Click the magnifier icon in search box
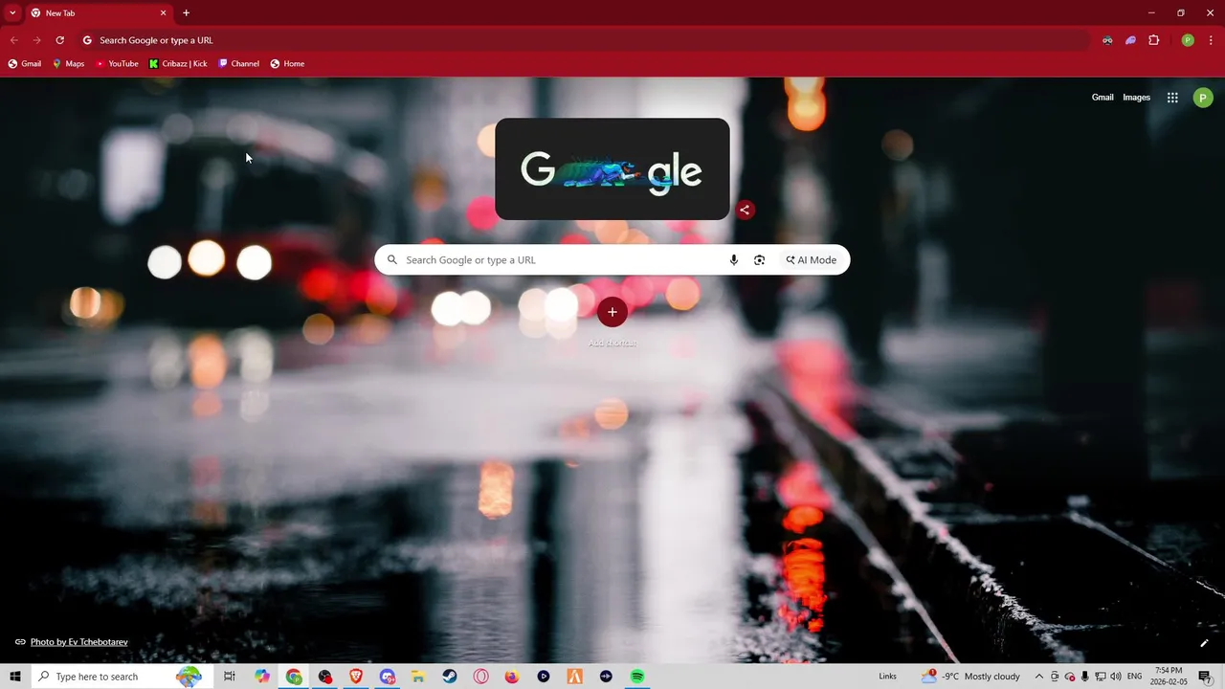 click(391, 260)
